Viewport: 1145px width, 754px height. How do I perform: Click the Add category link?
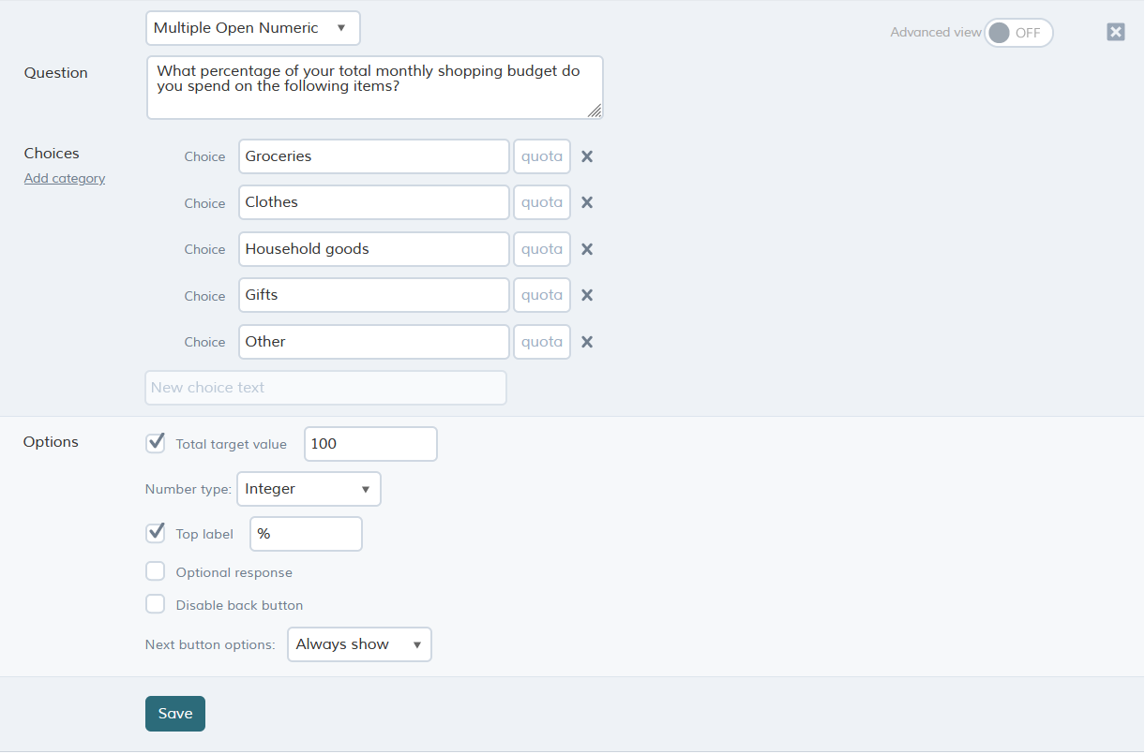click(65, 178)
